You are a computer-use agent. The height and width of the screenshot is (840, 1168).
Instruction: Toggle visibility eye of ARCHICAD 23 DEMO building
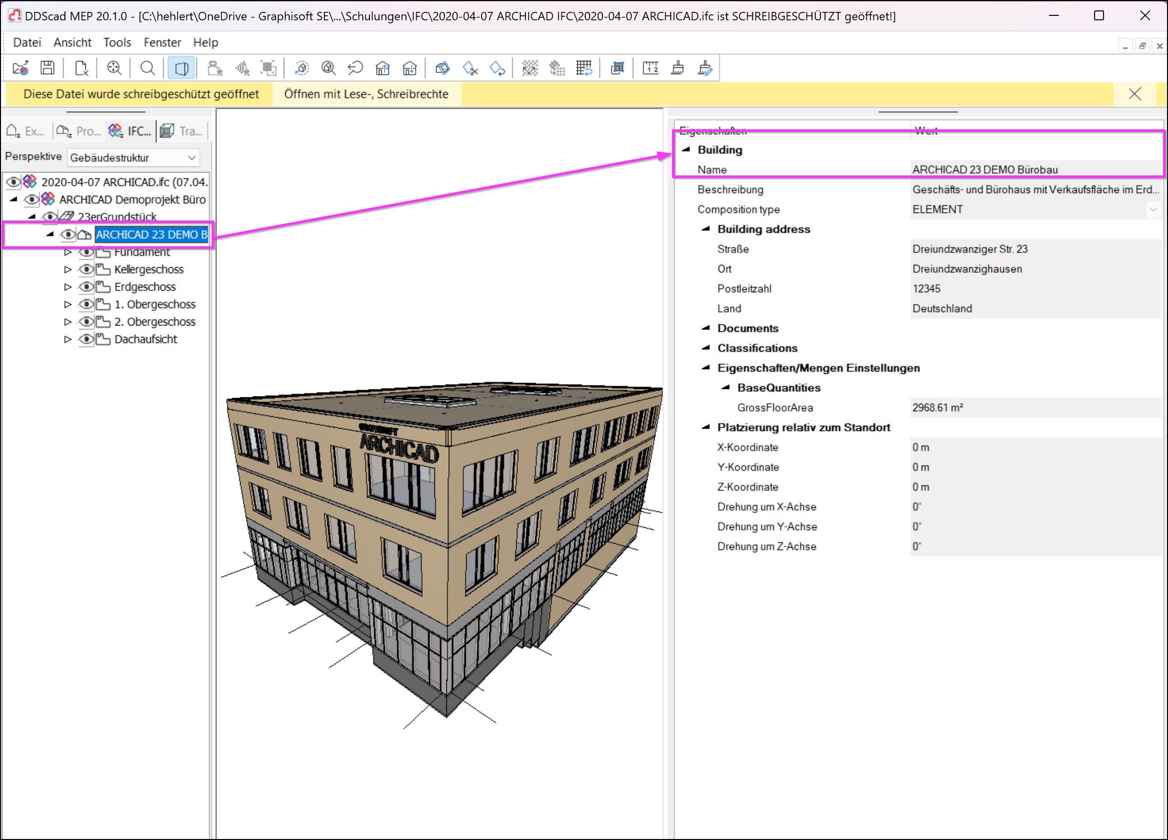click(x=68, y=235)
